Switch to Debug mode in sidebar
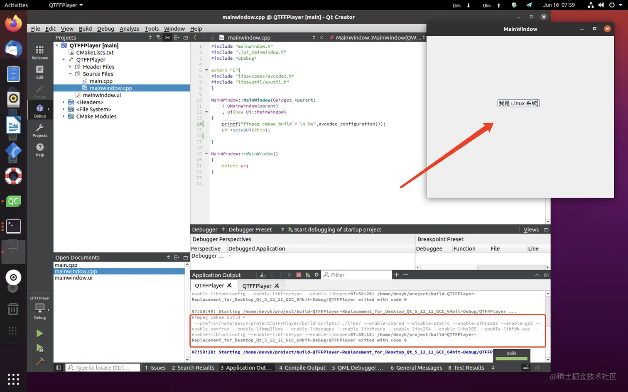The image size is (628, 392). coord(40,111)
